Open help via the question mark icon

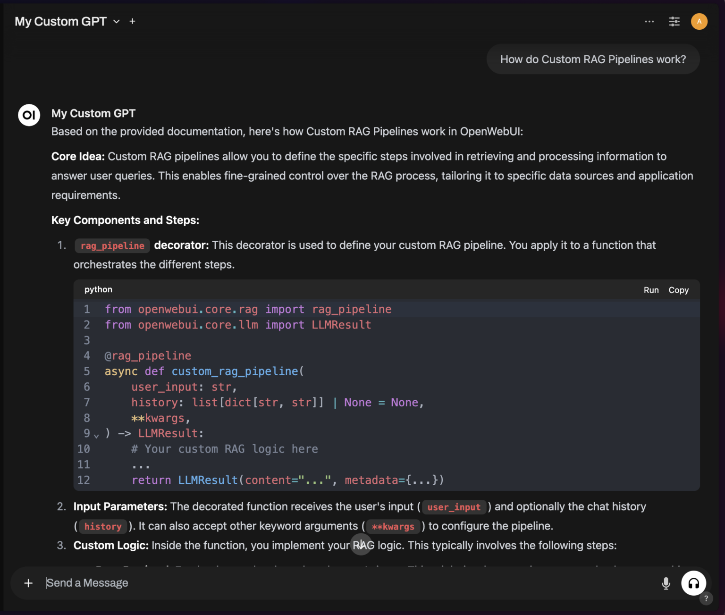tap(707, 598)
